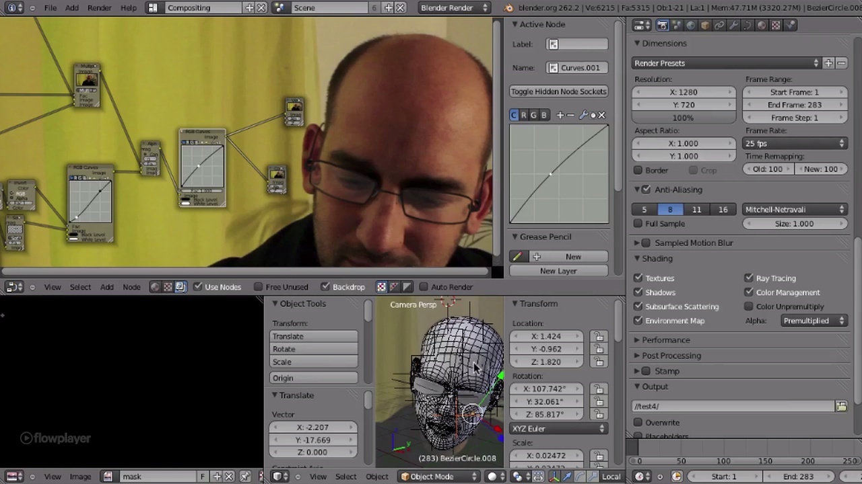Disable the Use Nodes checkbox

pyautogui.click(x=198, y=287)
